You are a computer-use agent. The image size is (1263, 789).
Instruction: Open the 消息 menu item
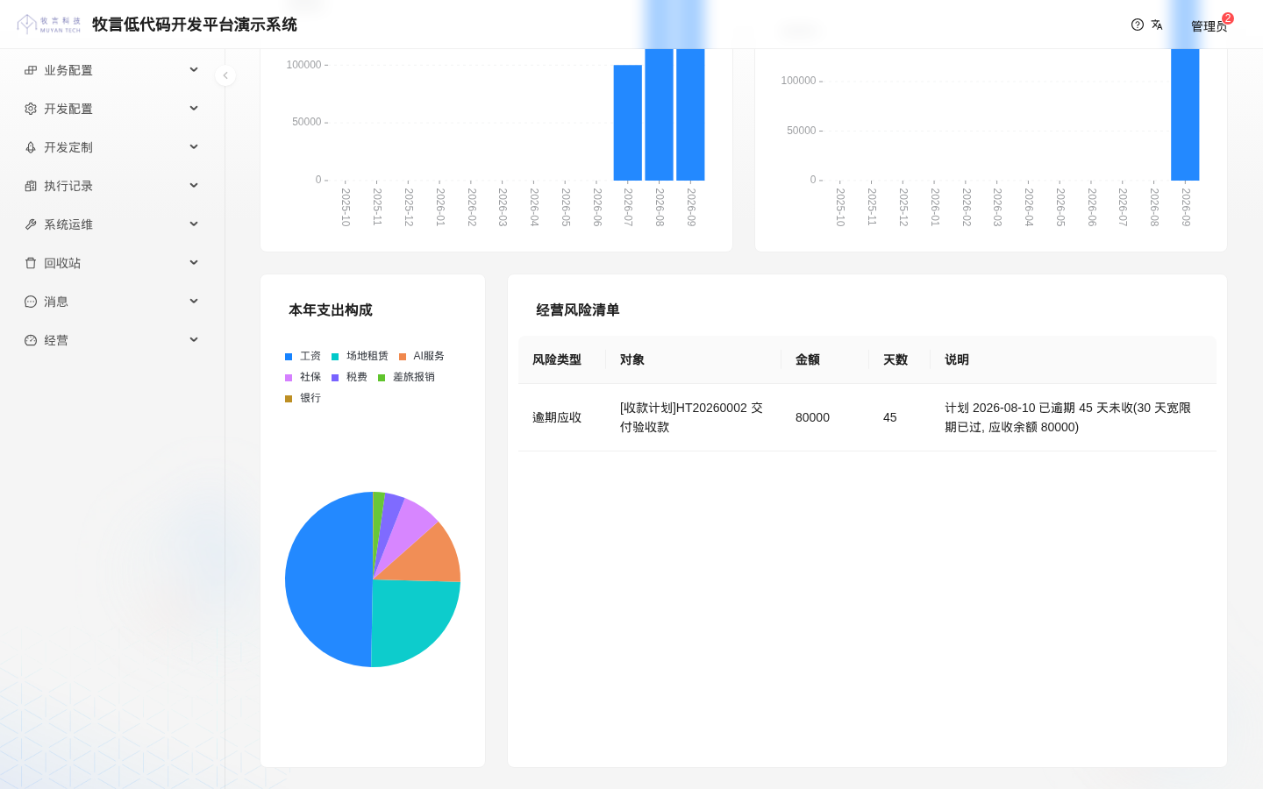coord(112,302)
